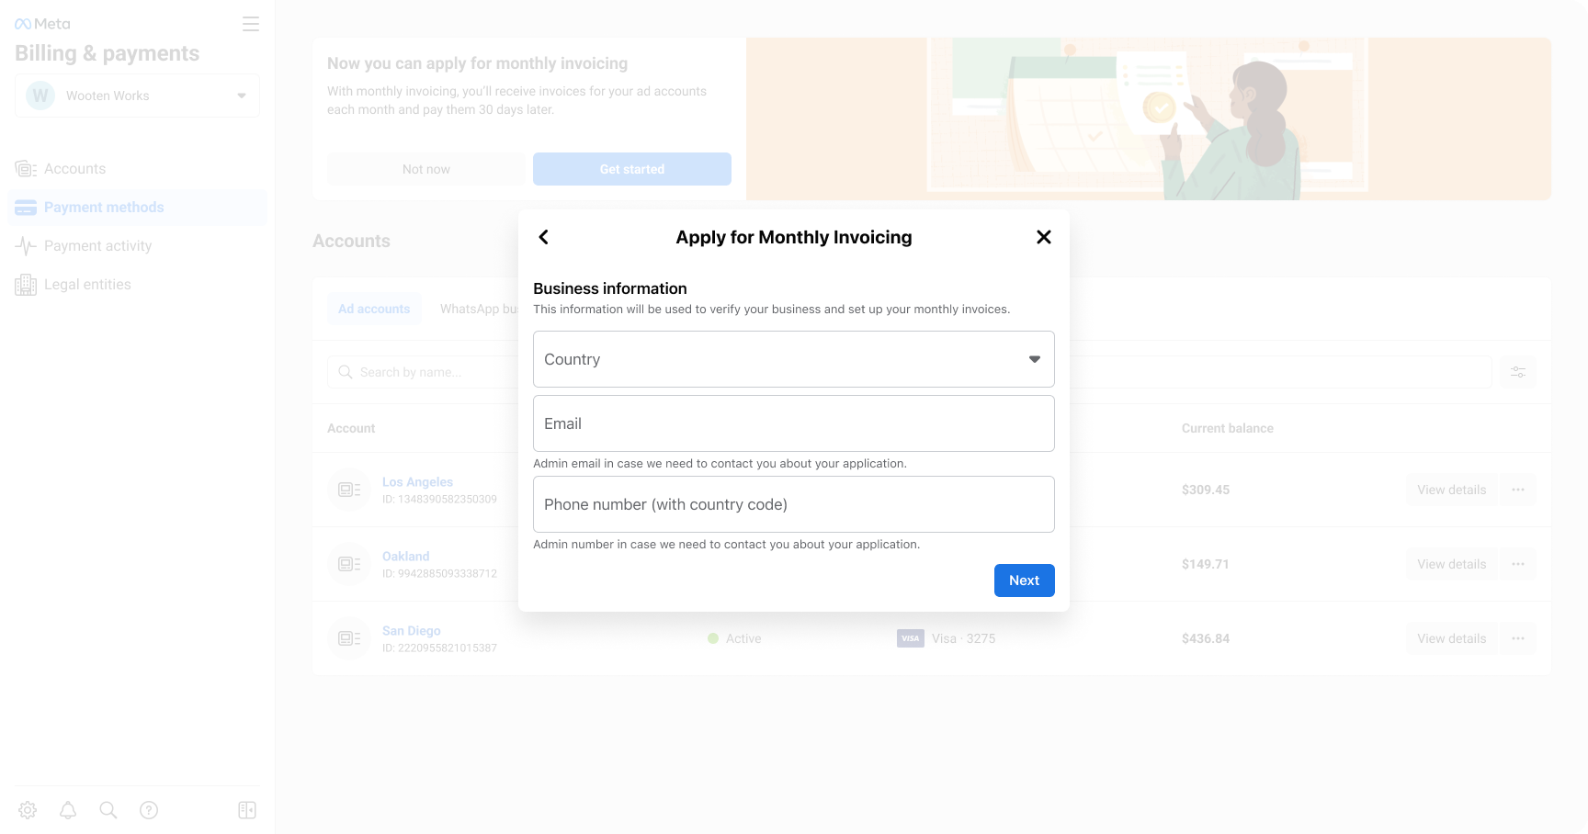
Task: Click the W avatar for Wooten Works
Action: pos(40,96)
